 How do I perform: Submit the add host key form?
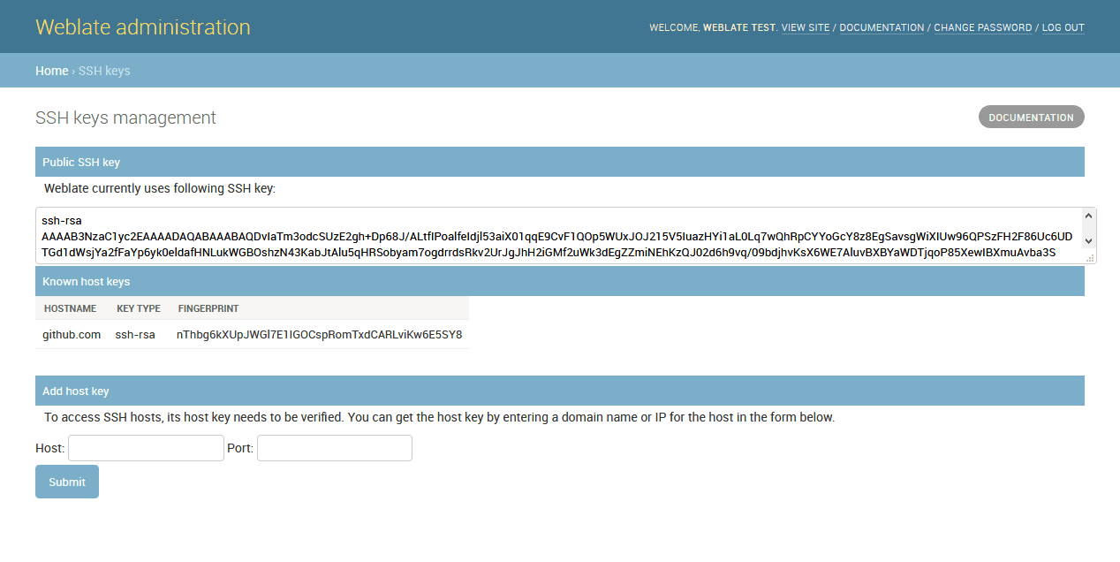tap(67, 482)
